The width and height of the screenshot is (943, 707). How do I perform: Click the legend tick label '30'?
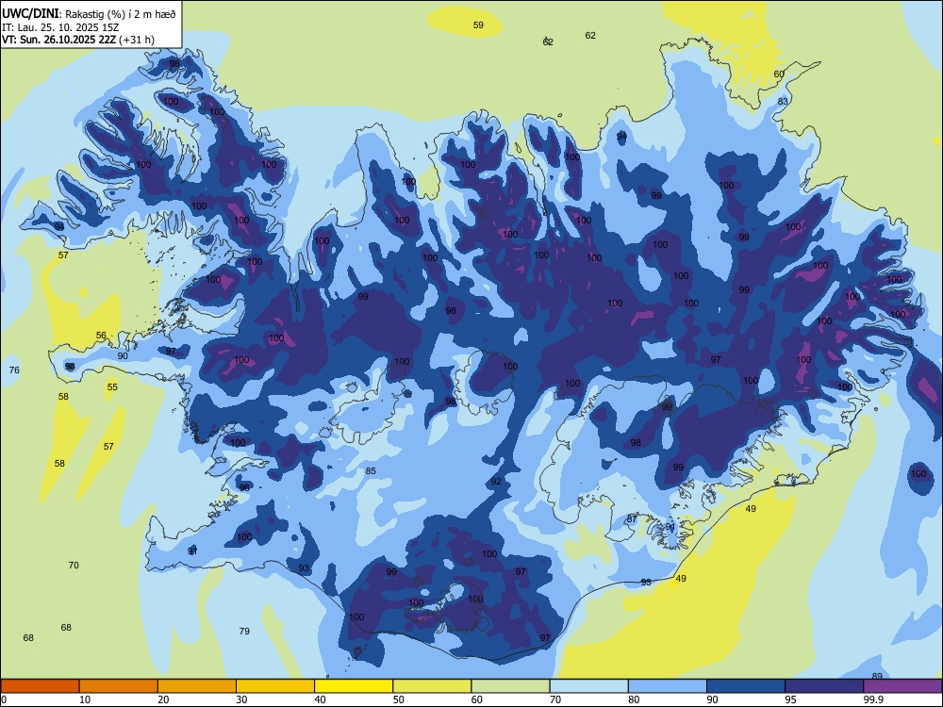coord(241,699)
